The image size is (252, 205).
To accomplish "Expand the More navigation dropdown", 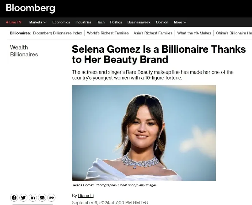I will click(x=180, y=22).
